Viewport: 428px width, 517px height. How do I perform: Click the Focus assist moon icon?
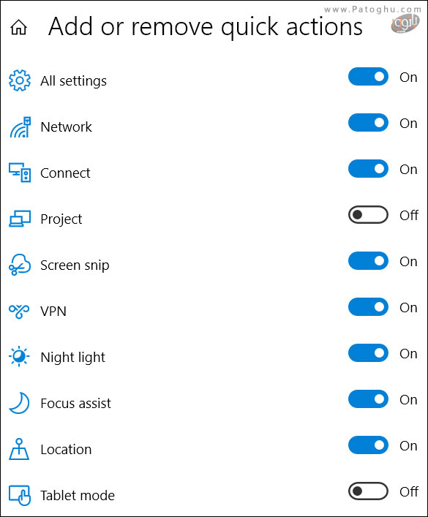(x=20, y=403)
